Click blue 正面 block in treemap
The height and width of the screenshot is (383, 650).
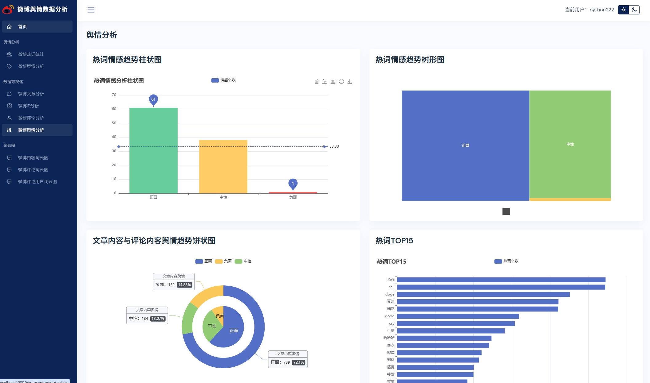465,145
